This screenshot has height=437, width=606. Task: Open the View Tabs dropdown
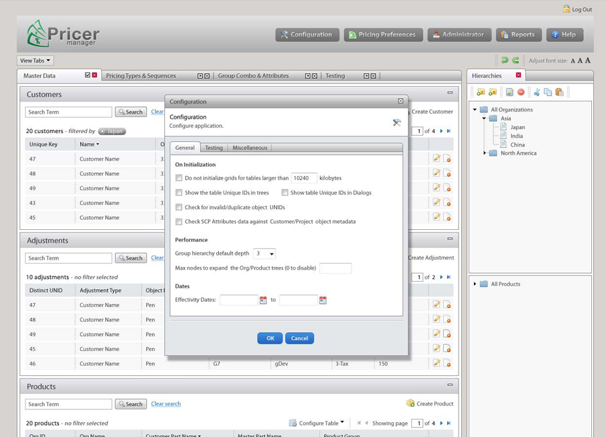click(35, 61)
